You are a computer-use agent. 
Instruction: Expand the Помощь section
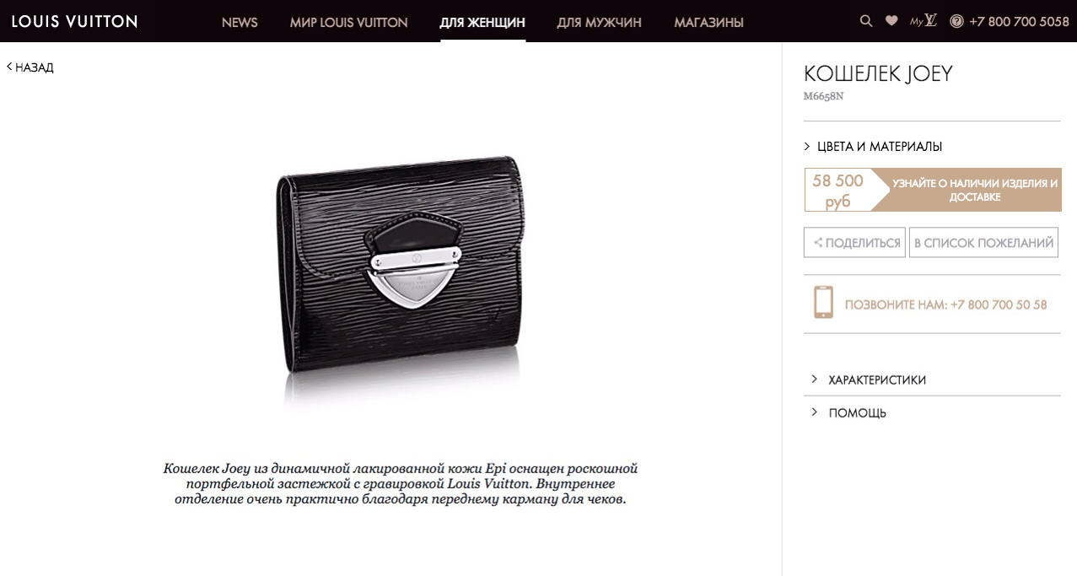(848, 412)
